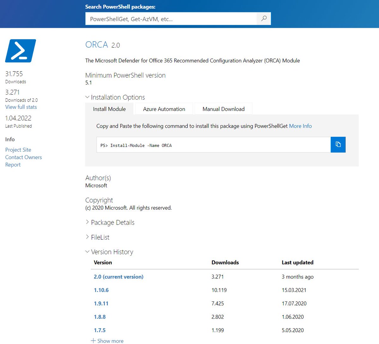
Task: Click the Last updated column header
Action: click(298, 262)
